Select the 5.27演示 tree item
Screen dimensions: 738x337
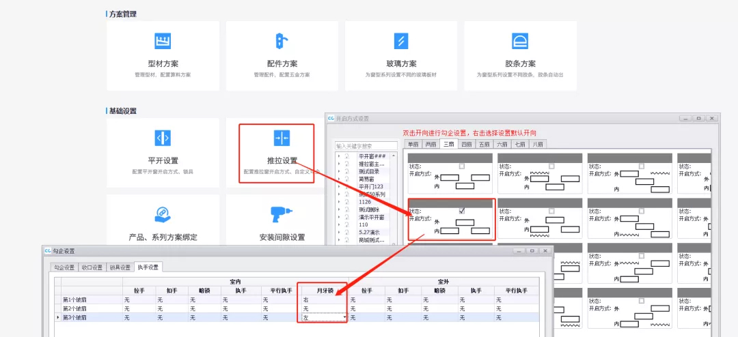tap(369, 232)
